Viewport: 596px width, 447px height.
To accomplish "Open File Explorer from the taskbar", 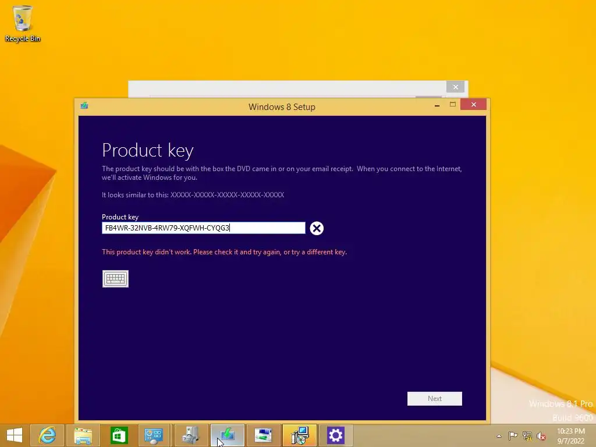I will click(83, 435).
